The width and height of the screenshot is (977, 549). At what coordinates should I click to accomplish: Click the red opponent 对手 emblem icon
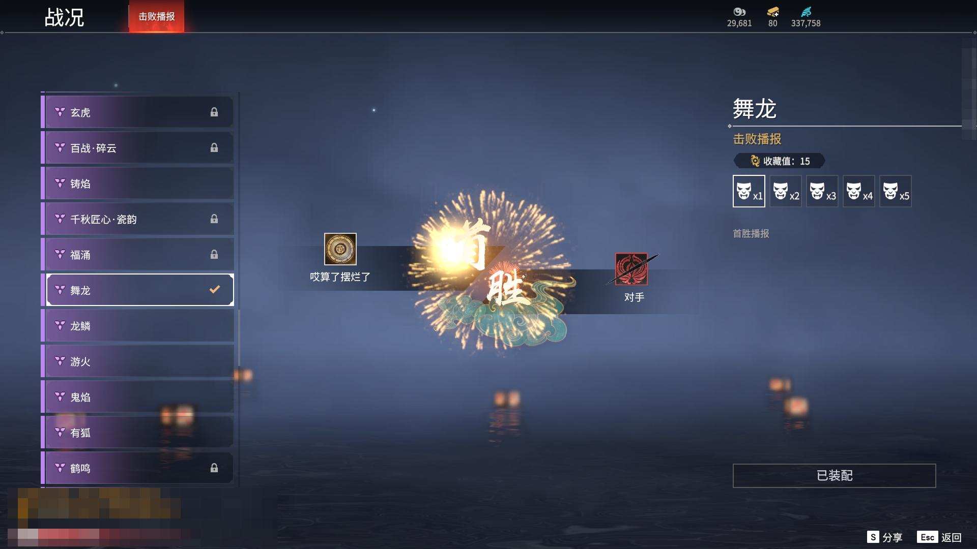pyautogui.click(x=631, y=269)
